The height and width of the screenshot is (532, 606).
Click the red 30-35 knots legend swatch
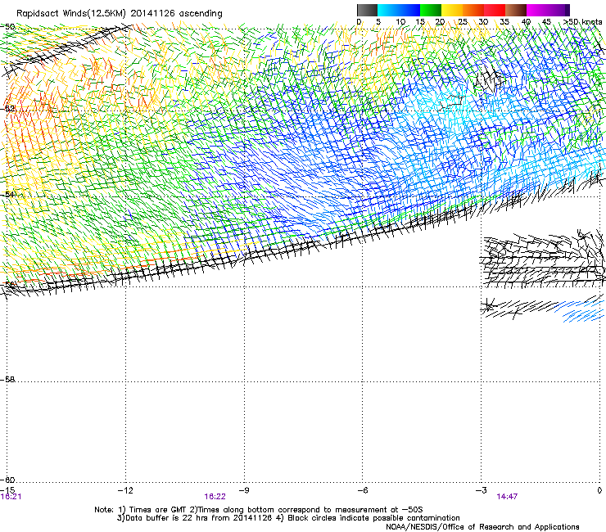click(495, 10)
